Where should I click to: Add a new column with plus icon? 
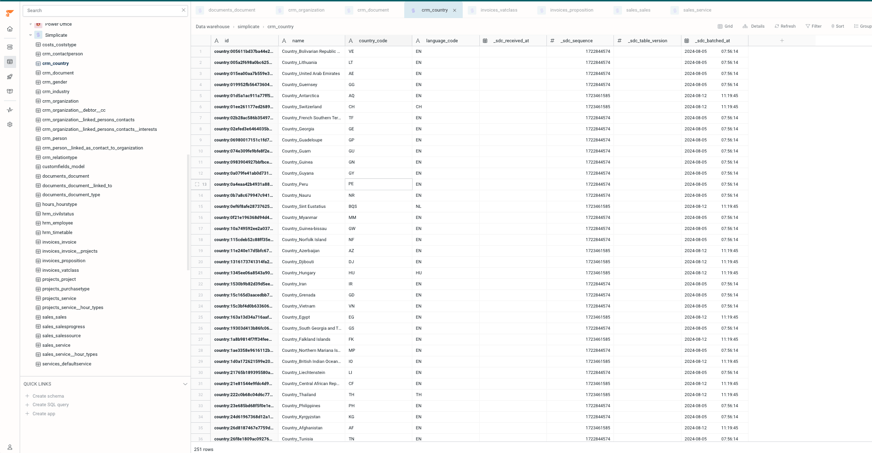click(x=782, y=40)
